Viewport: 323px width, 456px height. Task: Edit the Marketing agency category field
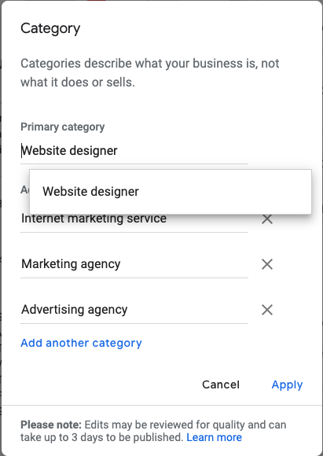[x=134, y=264]
